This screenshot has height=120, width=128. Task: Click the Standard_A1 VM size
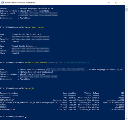[x=85, y=109]
